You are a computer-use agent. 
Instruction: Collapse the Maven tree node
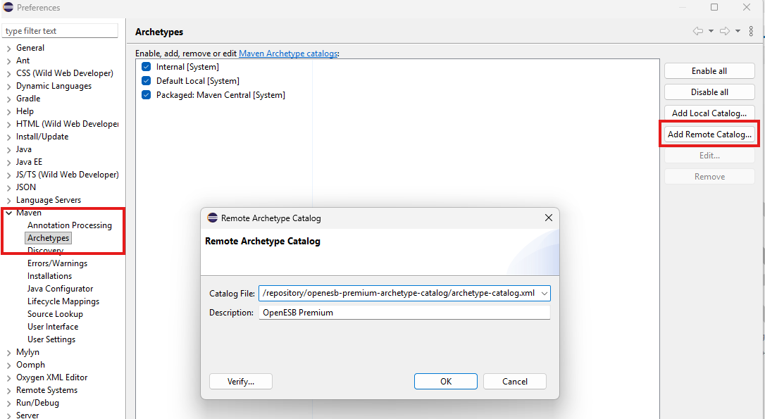[x=8, y=213]
